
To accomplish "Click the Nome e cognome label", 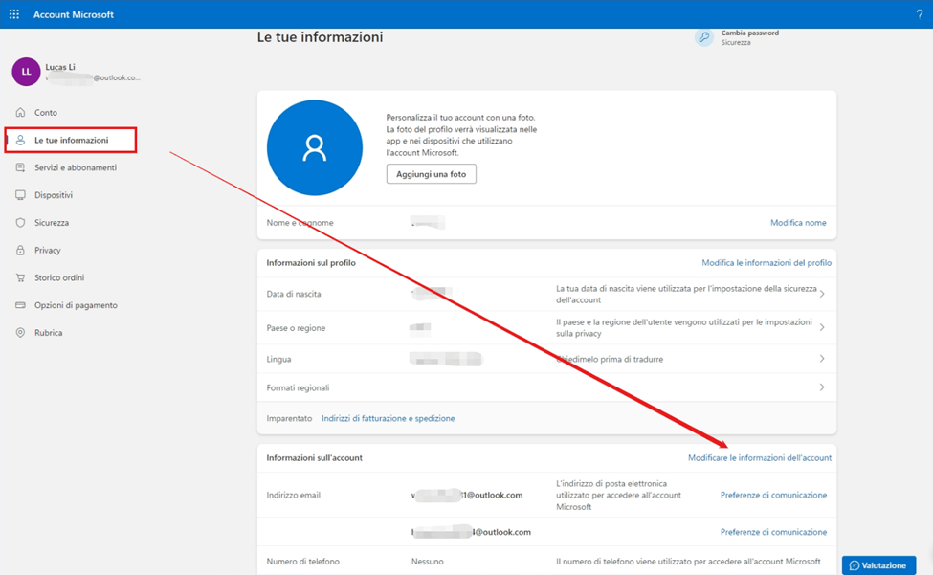I will pyautogui.click(x=300, y=222).
